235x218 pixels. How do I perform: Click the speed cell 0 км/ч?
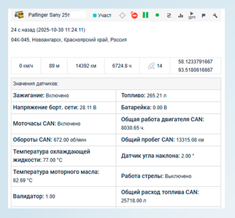pyautogui.click(x=26, y=66)
